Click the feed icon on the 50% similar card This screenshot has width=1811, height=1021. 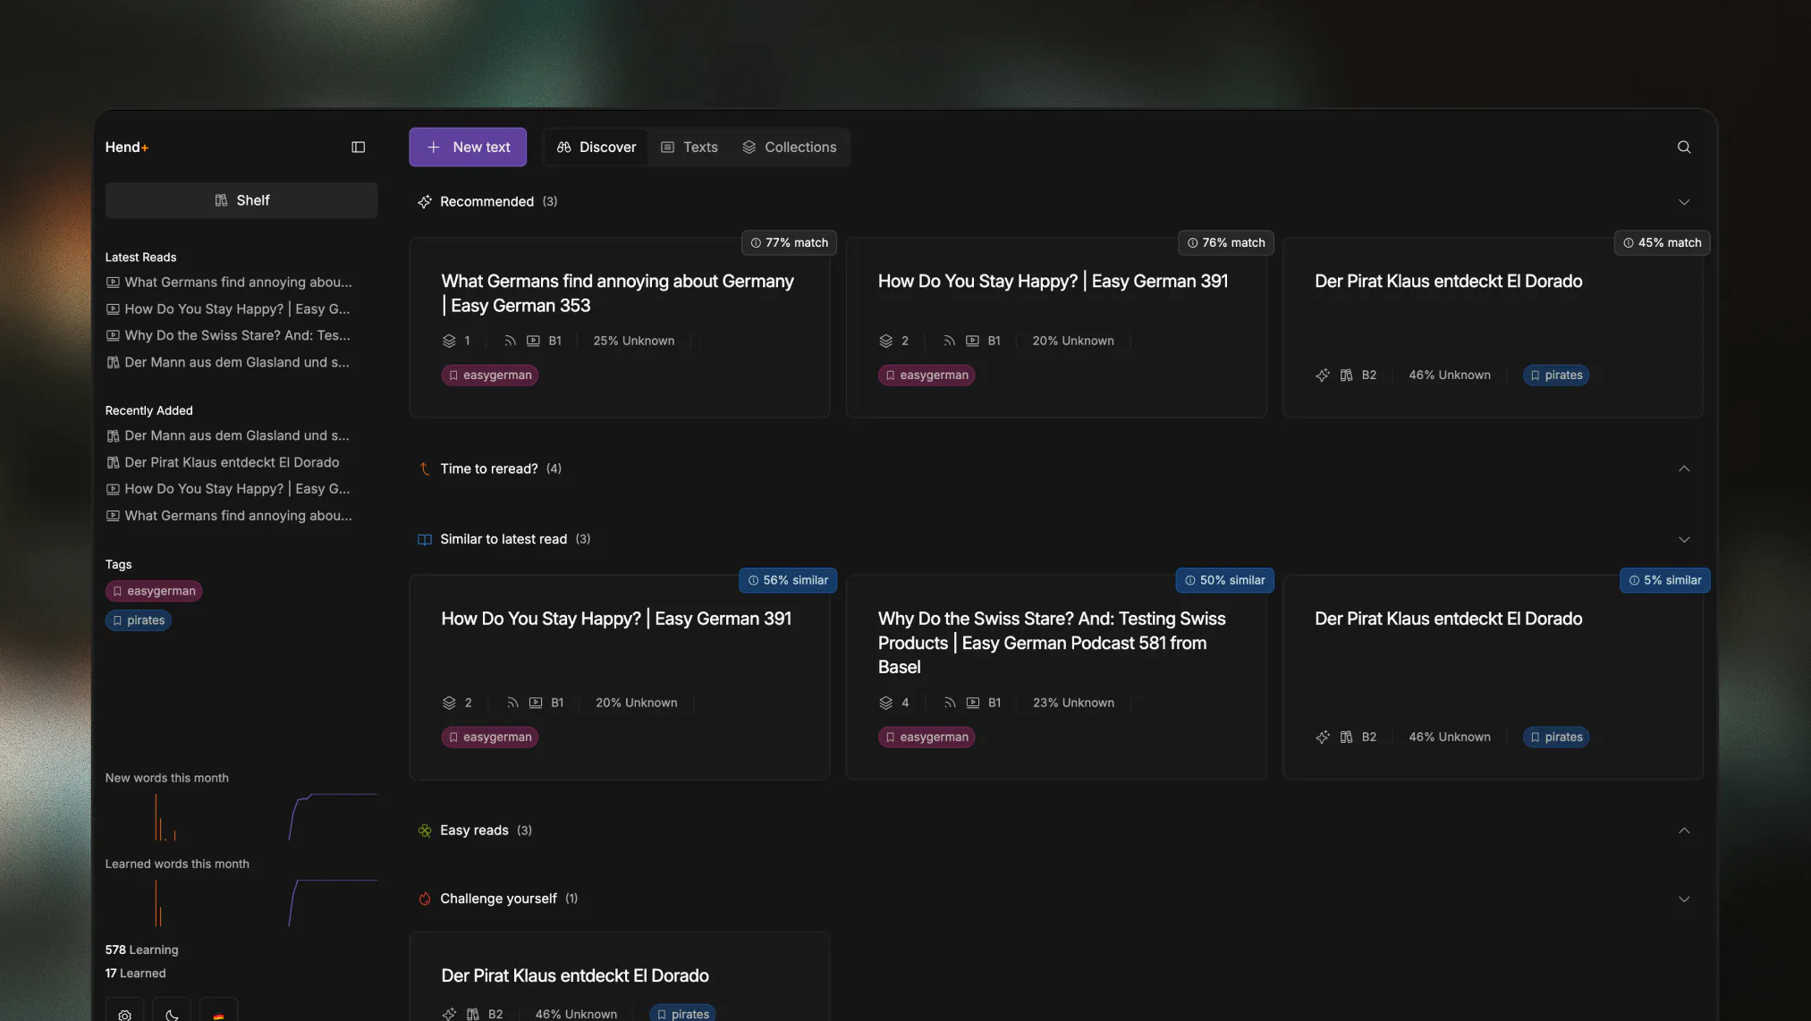tap(950, 704)
